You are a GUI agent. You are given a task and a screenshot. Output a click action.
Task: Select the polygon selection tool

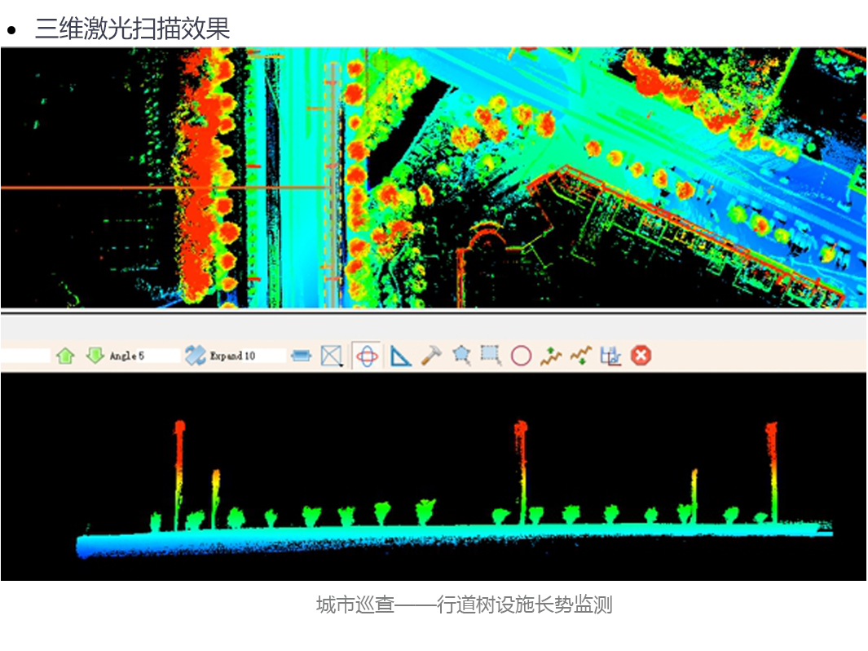462,356
